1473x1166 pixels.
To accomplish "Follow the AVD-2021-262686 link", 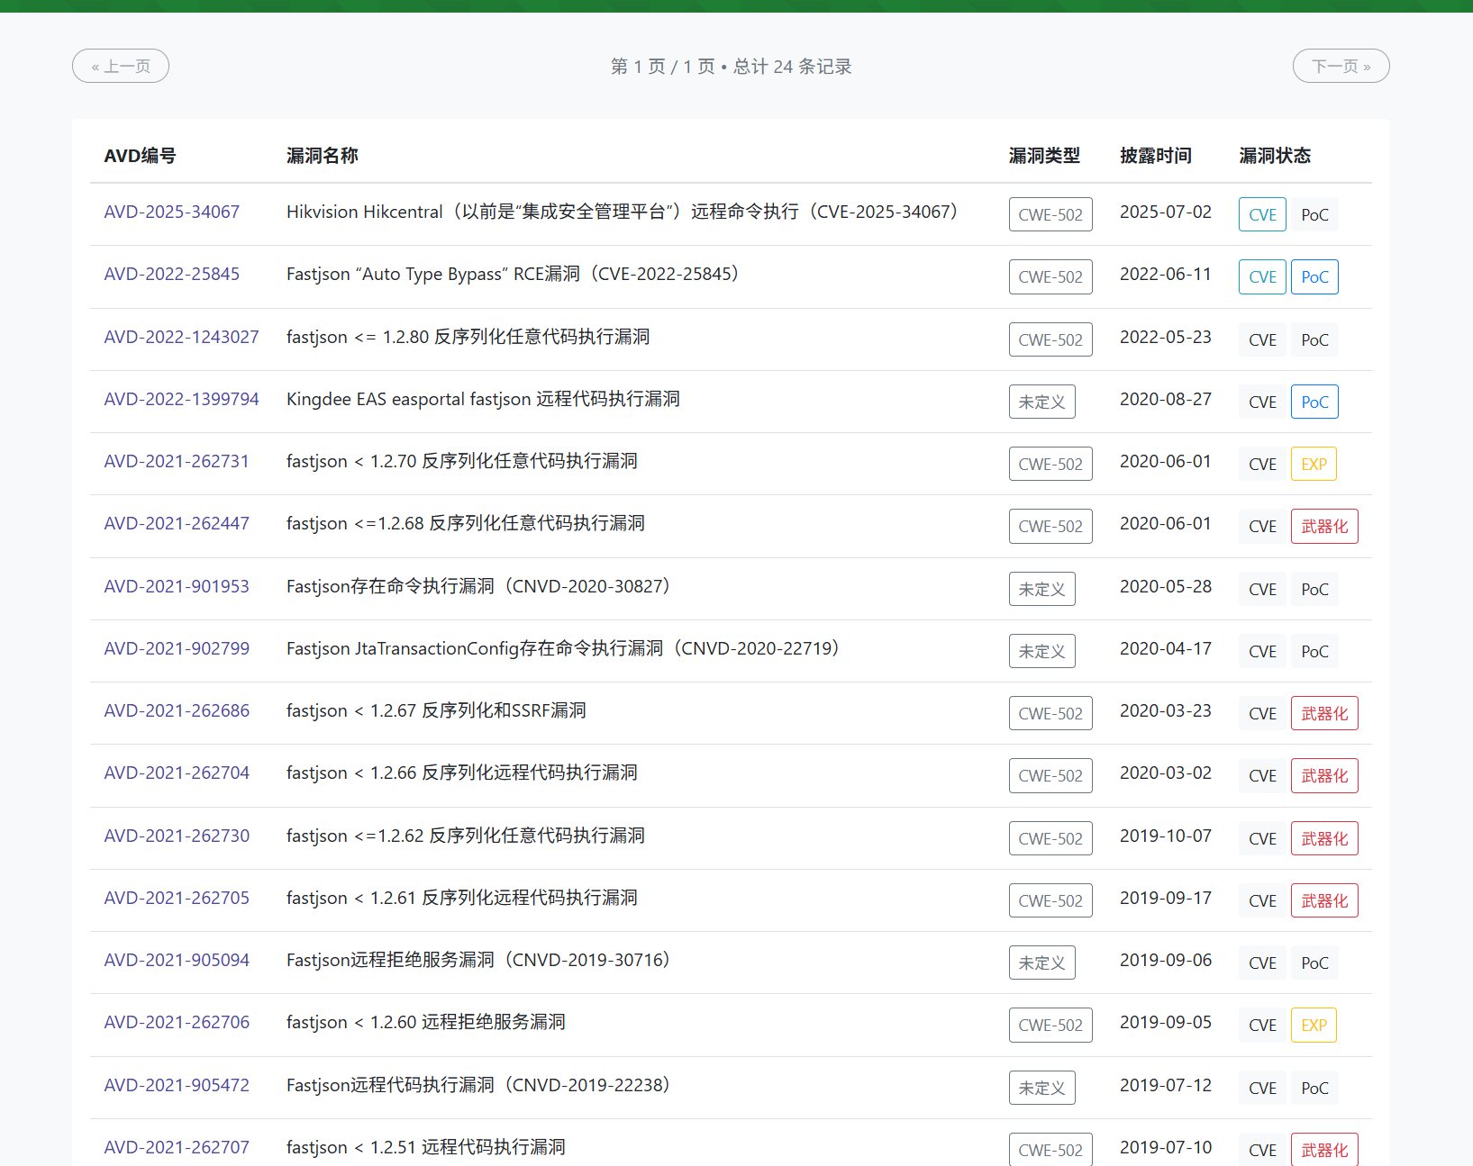I will point(177,710).
